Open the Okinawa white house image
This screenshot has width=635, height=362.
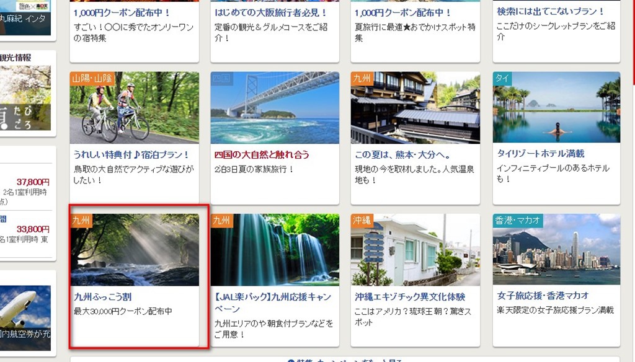[x=415, y=250]
